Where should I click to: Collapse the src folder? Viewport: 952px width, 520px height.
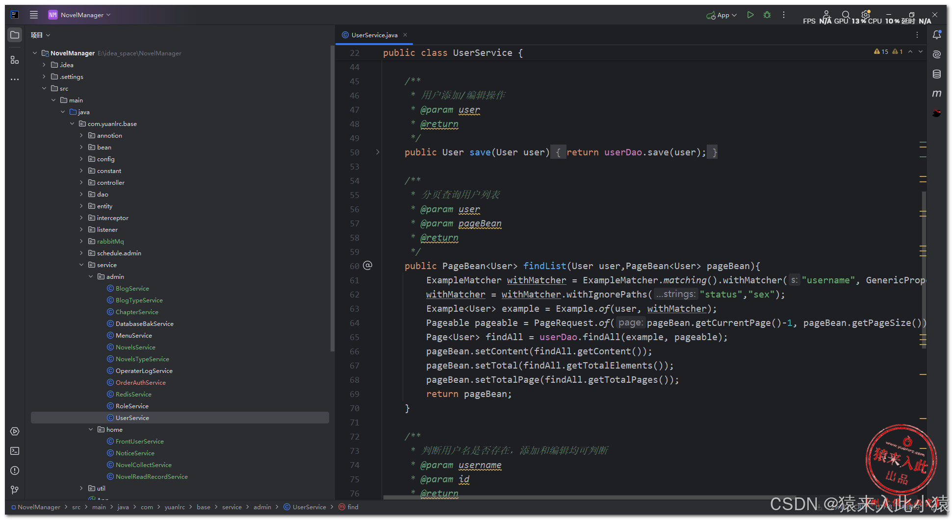click(44, 88)
